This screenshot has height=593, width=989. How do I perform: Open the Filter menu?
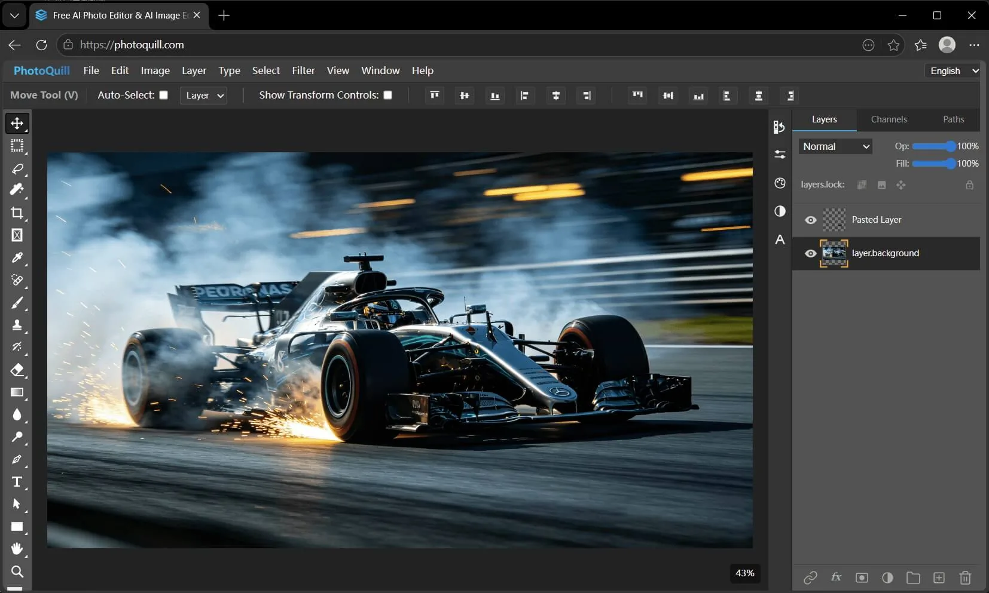coord(303,70)
